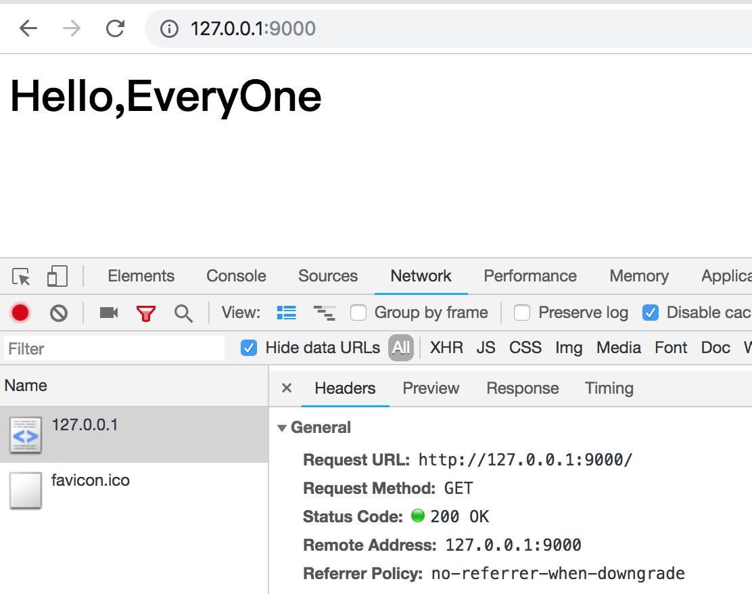752x594 pixels.
Task: Switch to the Sources tab
Action: 328,277
